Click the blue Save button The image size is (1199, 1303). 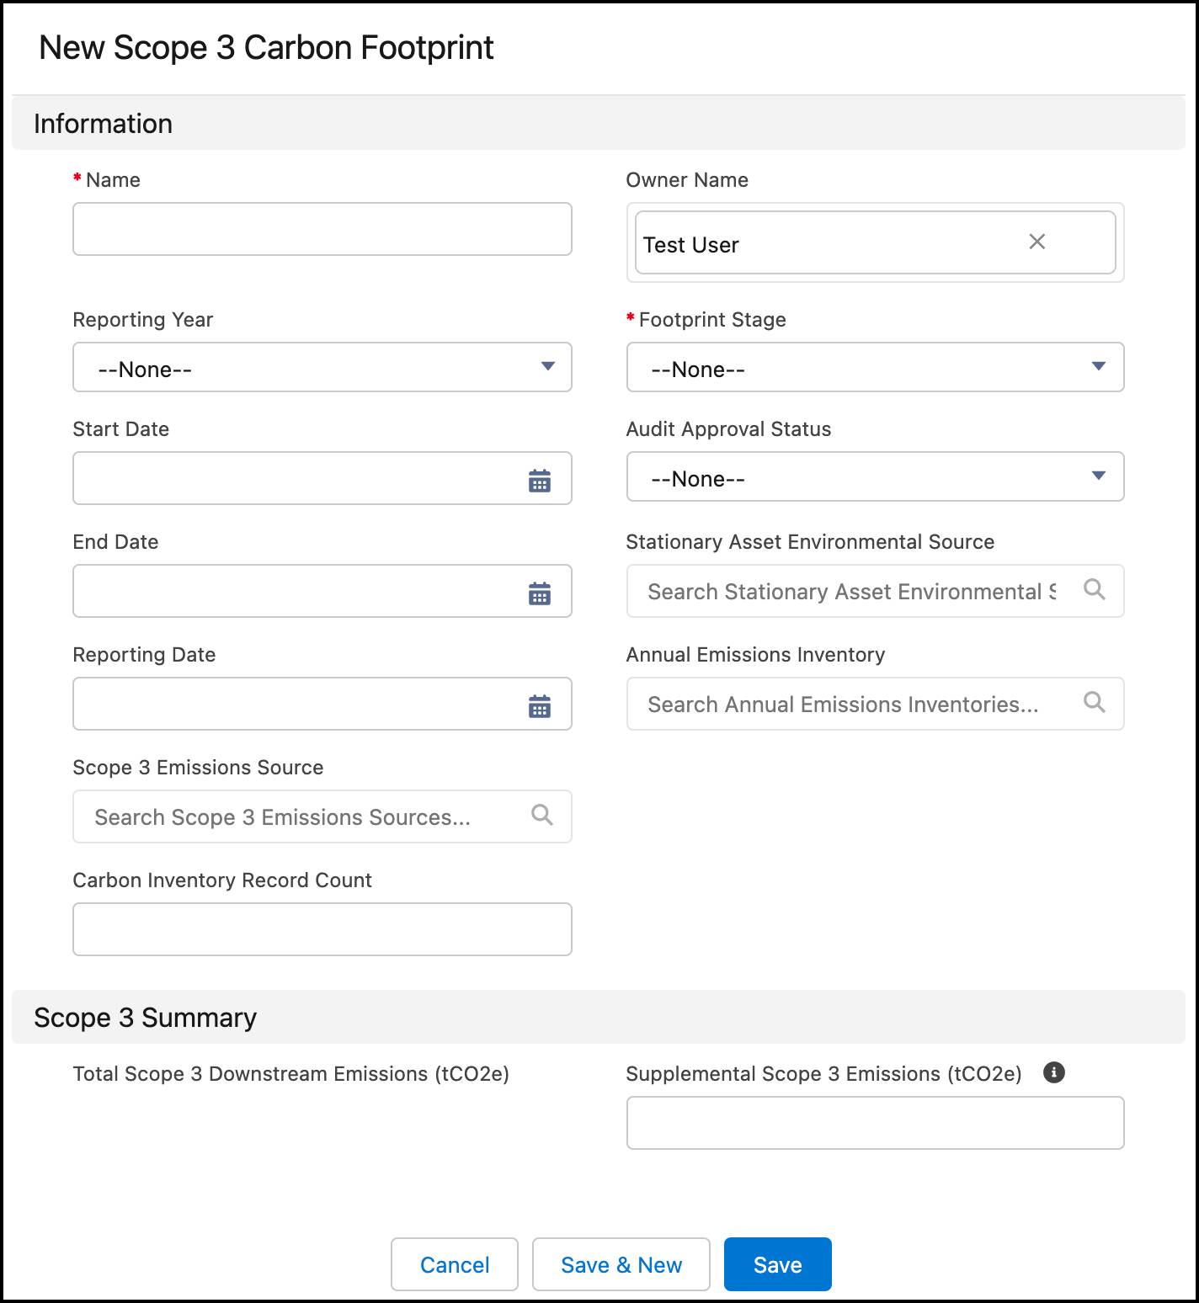[x=777, y=1264]
